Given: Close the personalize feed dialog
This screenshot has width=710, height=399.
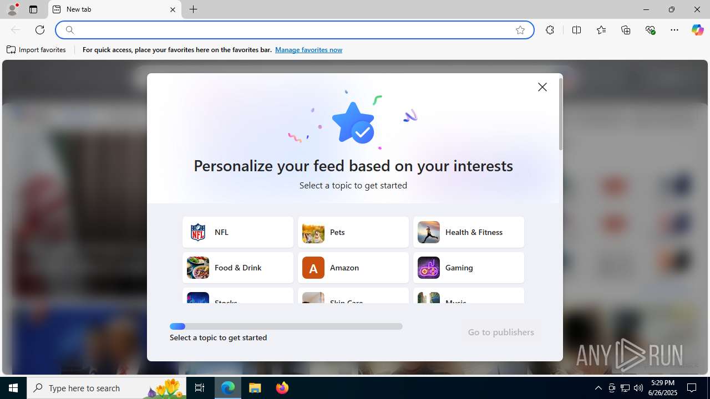Looking at the screenshot, I should [x=542, y=87].
